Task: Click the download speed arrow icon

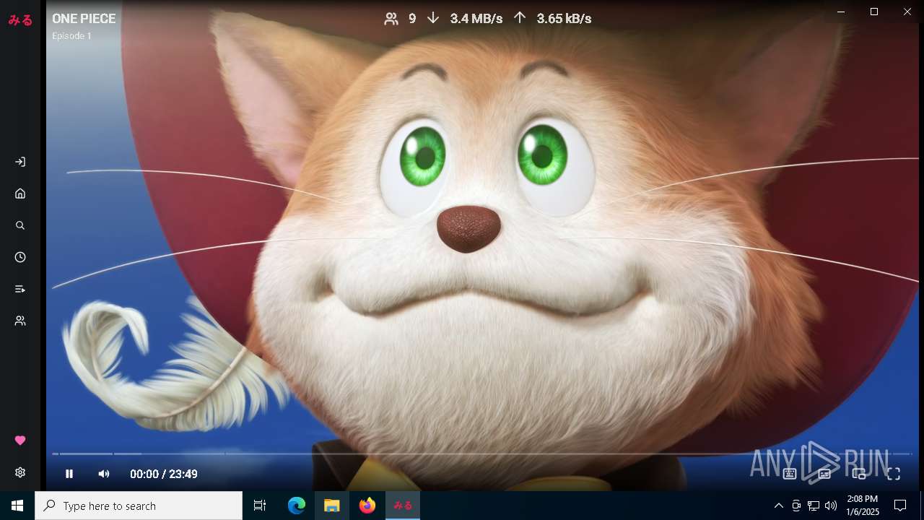Action: coord(433,18)
